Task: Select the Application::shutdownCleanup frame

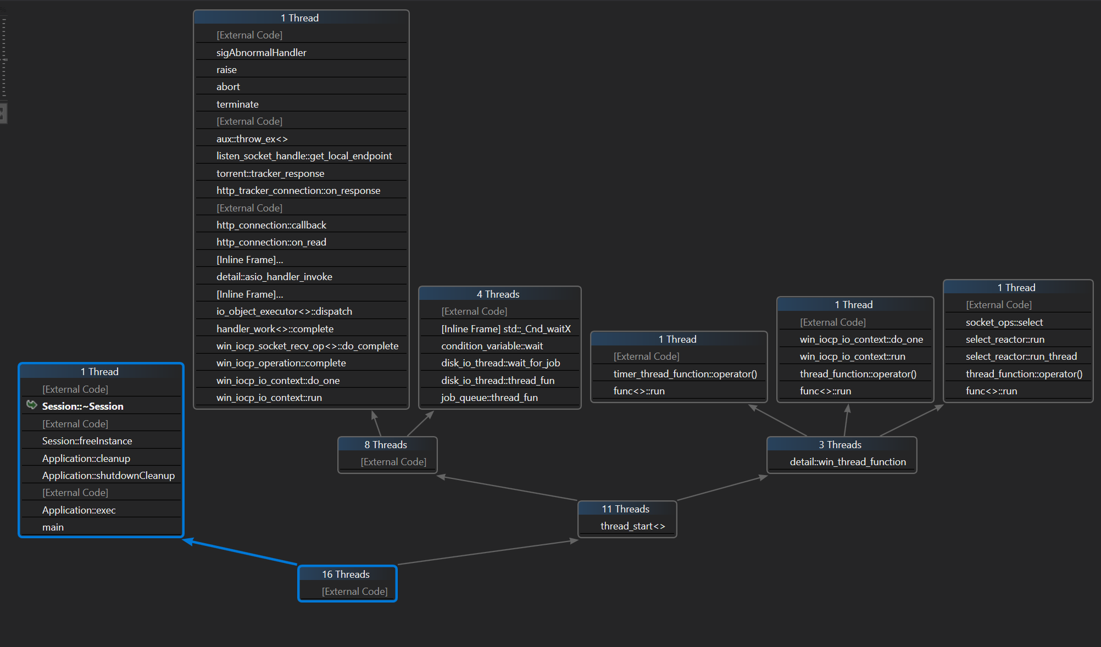Action: pyautogui.click(x=108, y=476)
